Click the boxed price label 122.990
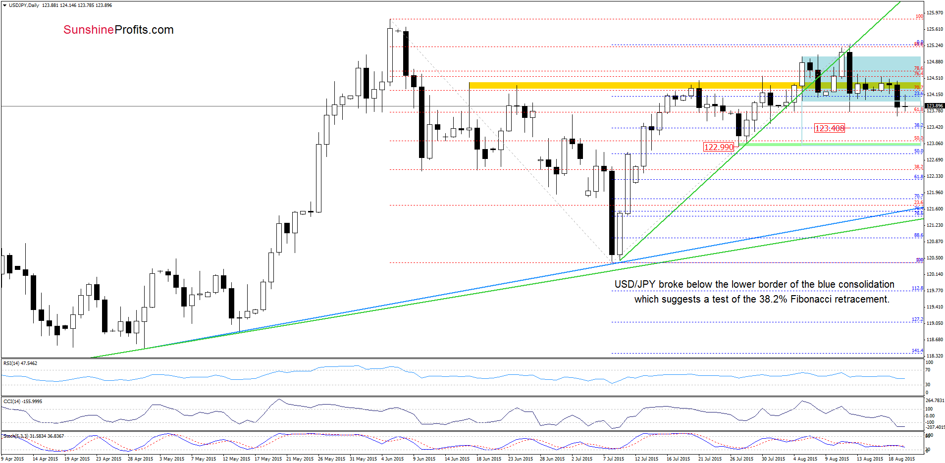The width and height of the screenshot is (945, 463). click(x=719, y=147)
